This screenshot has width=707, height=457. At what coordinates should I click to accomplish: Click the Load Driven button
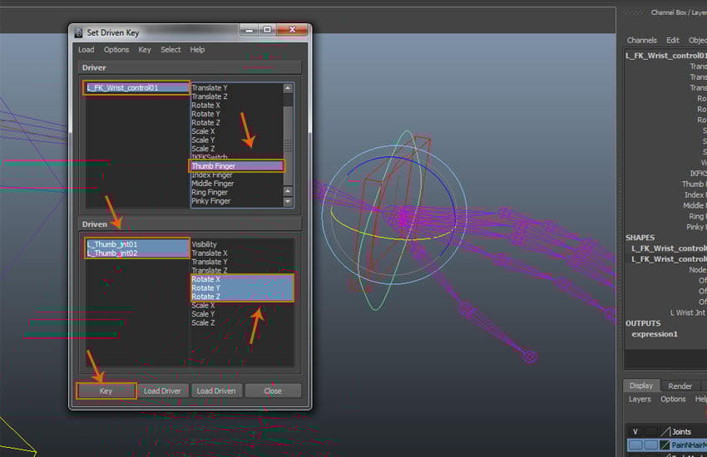tap(215, 391)
